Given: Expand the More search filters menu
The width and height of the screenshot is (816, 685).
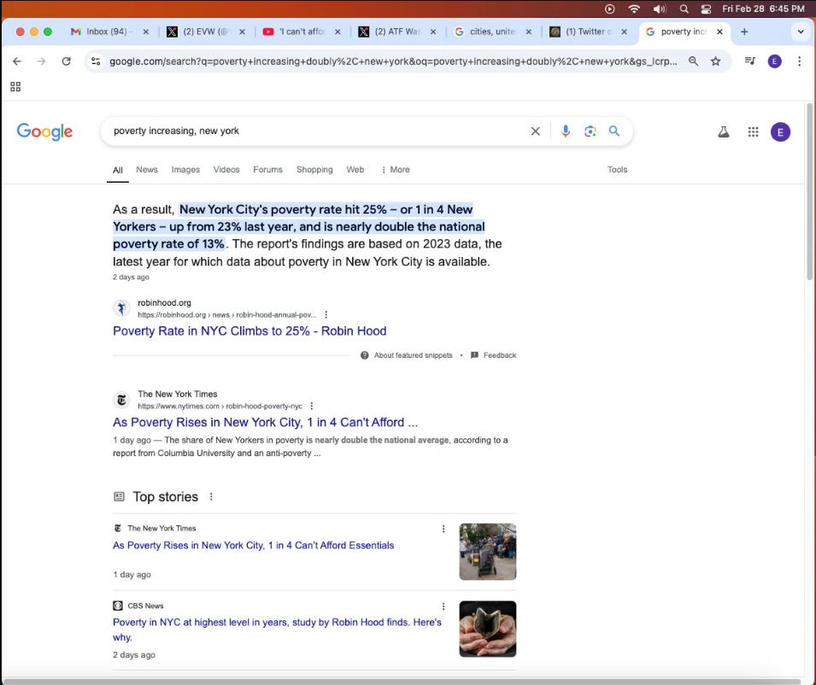Looking at the screenshot, I should click(x=396, y=170).
